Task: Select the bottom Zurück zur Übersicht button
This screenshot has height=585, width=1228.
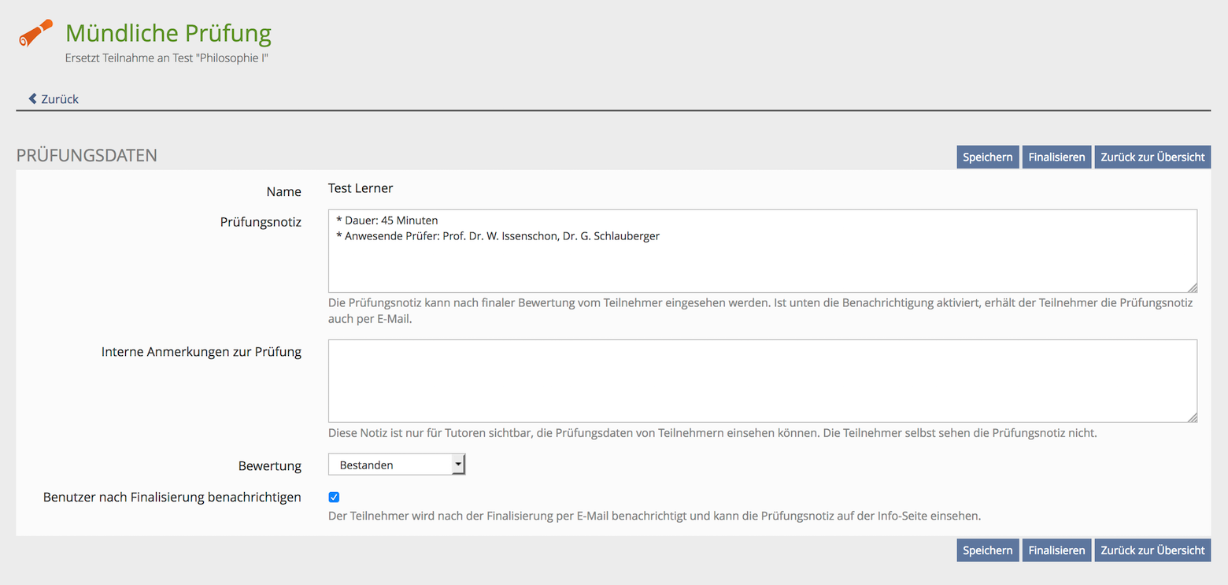Action: tap(1152, 550)
